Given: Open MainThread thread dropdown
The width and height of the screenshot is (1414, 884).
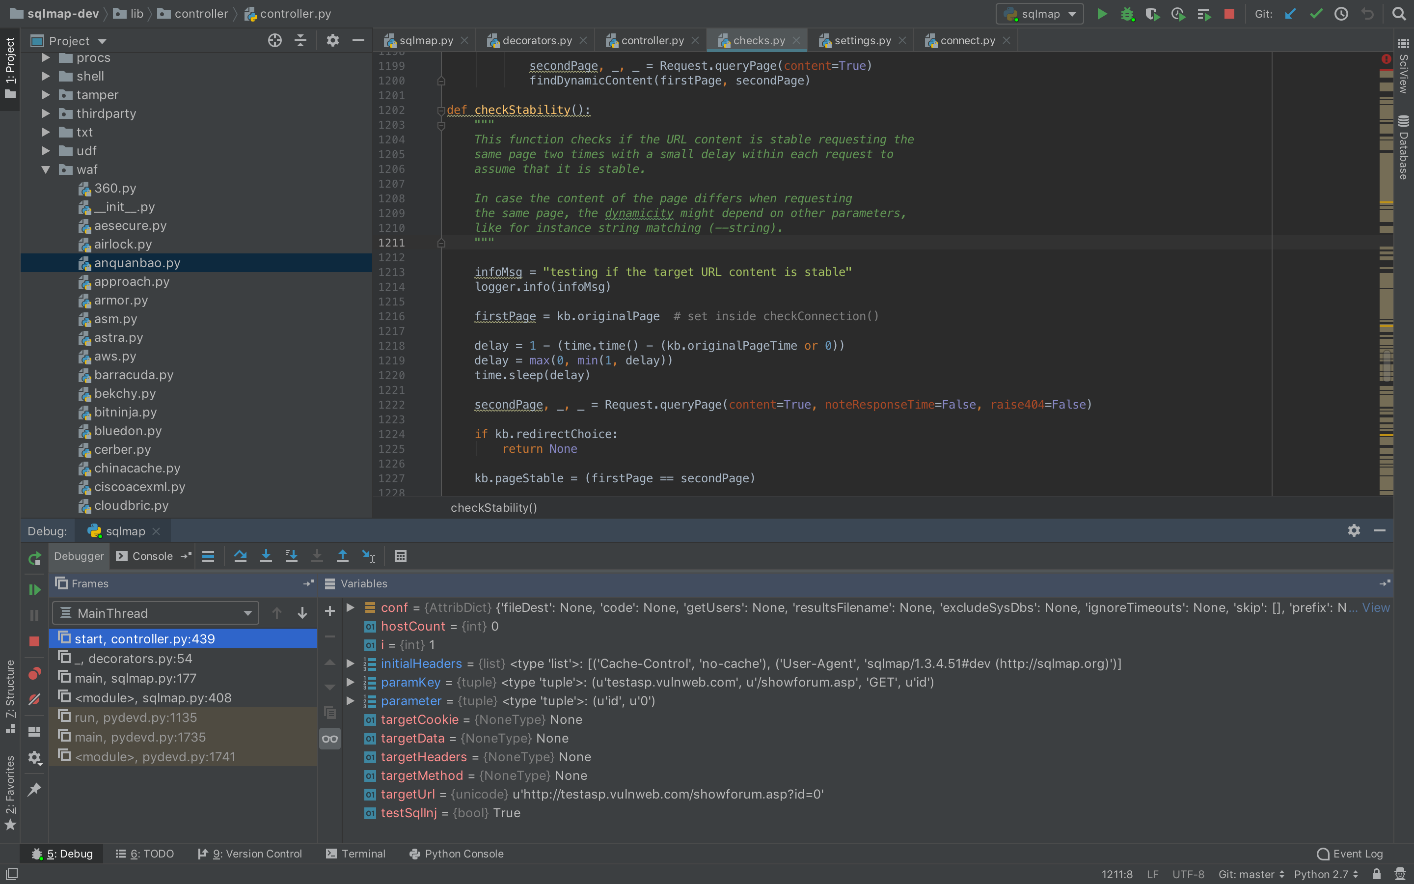Looking at the screenshot, I should [x=156, y=613].
